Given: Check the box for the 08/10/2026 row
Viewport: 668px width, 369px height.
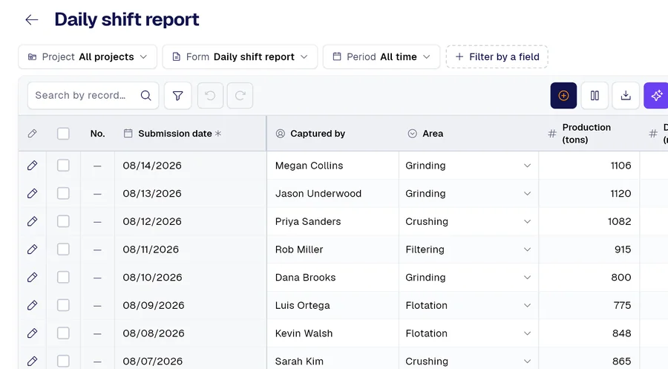Looking at the screenshot, I should pyautogui.click(x=63, y=278).
